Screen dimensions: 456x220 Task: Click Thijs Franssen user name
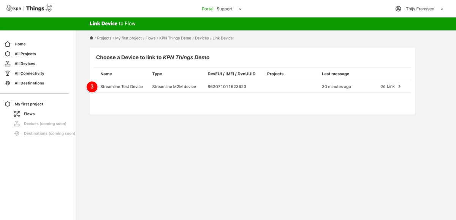click(420, 9)
